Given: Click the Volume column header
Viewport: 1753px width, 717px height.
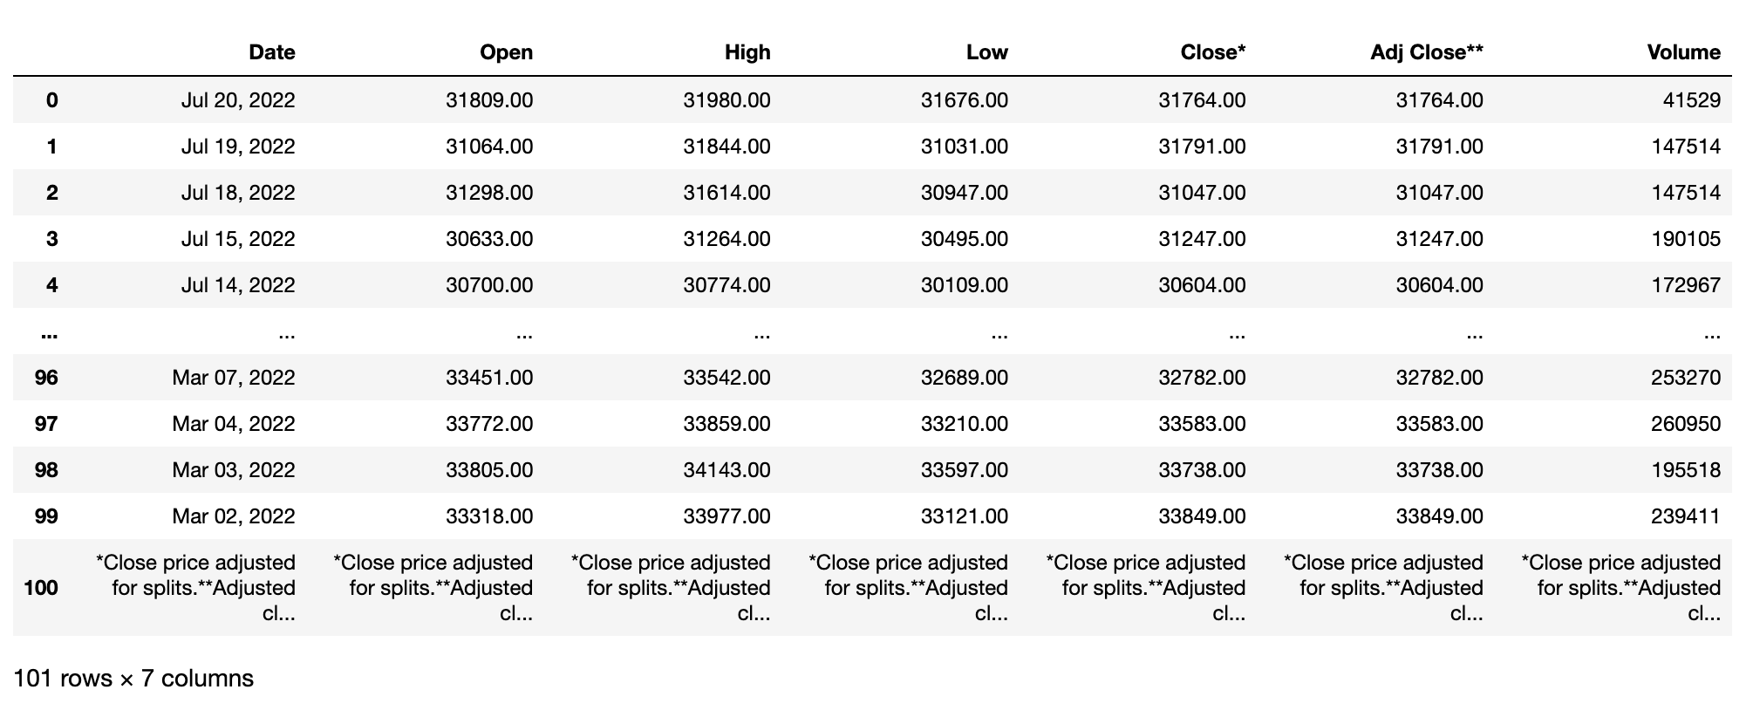Looking at the screenshot, I should pyautogui.click(x=1683, y=52).
